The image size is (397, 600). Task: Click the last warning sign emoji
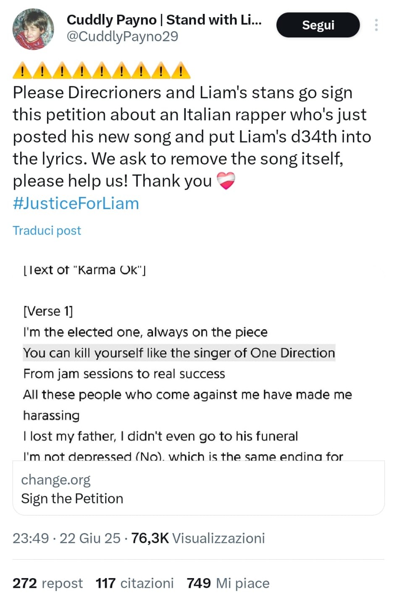pyautogui.click(x=181, y=70)
